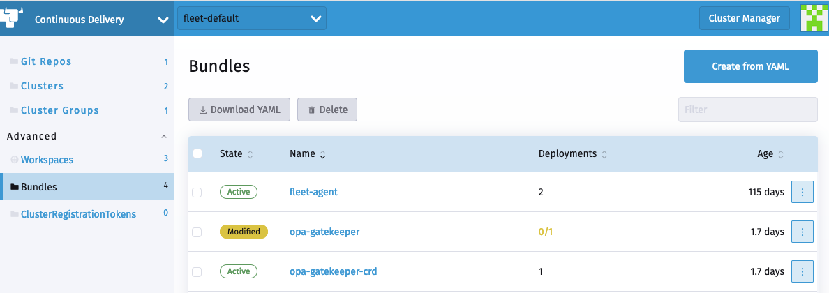The width and height of the screenshot is (829, 293).
Task: Open actions menu for fleet-agent row
Action: [x=802, y=192]
